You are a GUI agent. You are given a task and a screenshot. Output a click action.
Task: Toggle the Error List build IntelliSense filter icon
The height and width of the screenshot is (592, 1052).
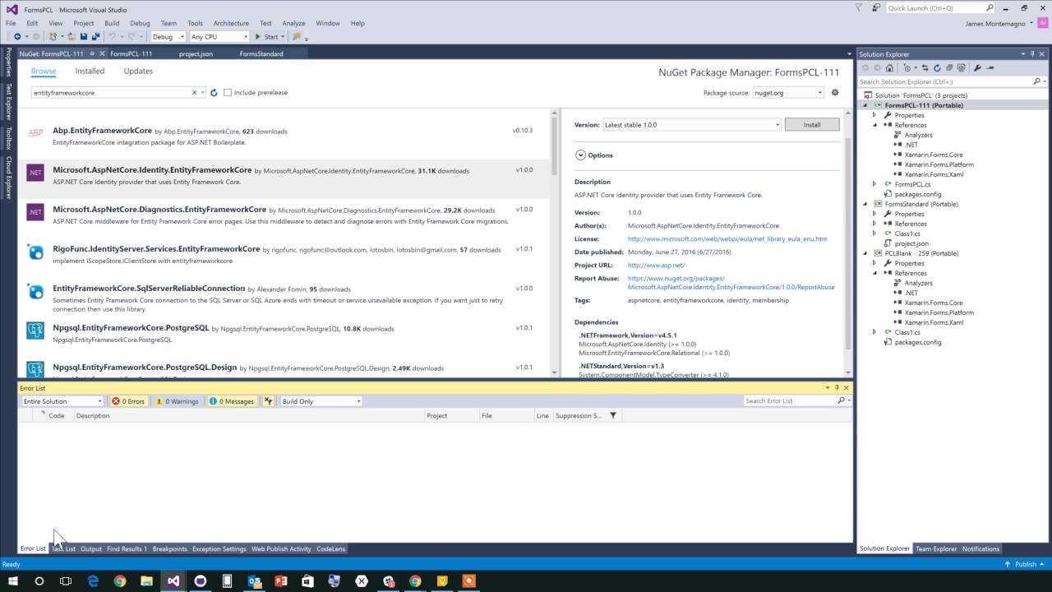coord(269,401)
